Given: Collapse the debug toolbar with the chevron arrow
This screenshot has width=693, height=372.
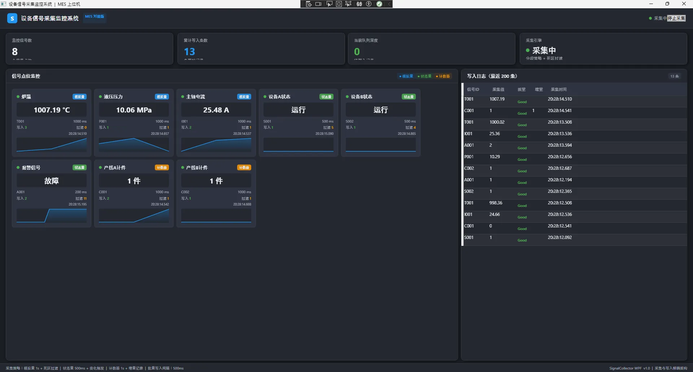Looking at the screenshot, I should click(389, 4).
